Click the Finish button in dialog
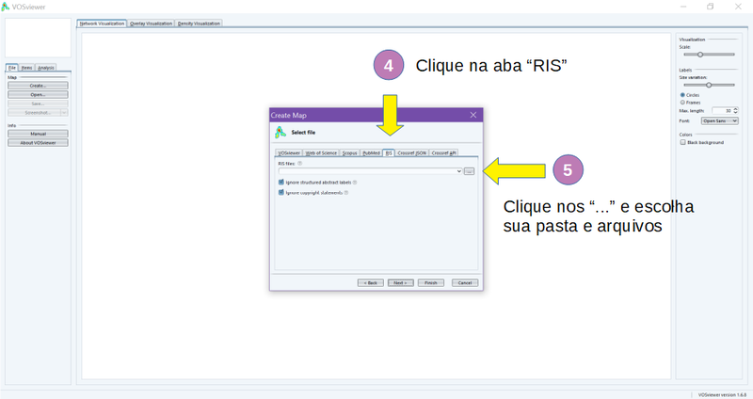This screenshot has height=399, width=753. point(431,283)
